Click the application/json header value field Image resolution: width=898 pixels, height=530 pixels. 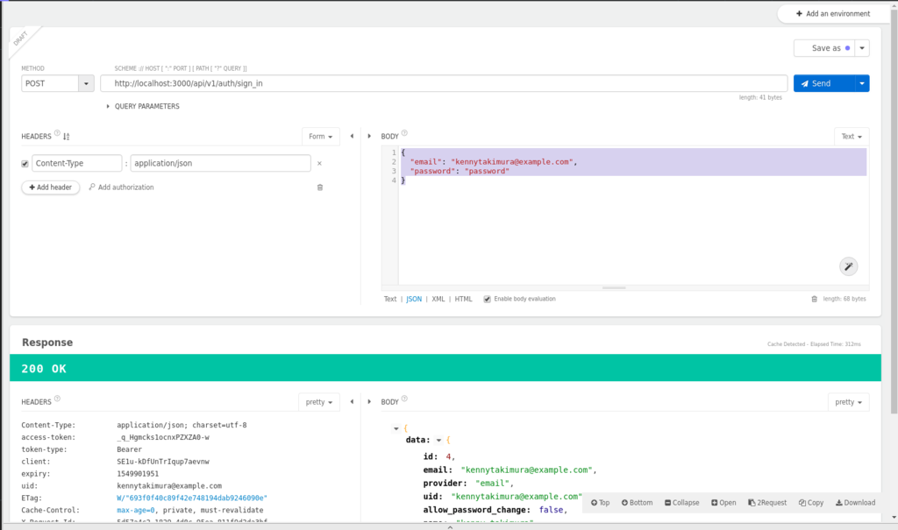[220, 163]
